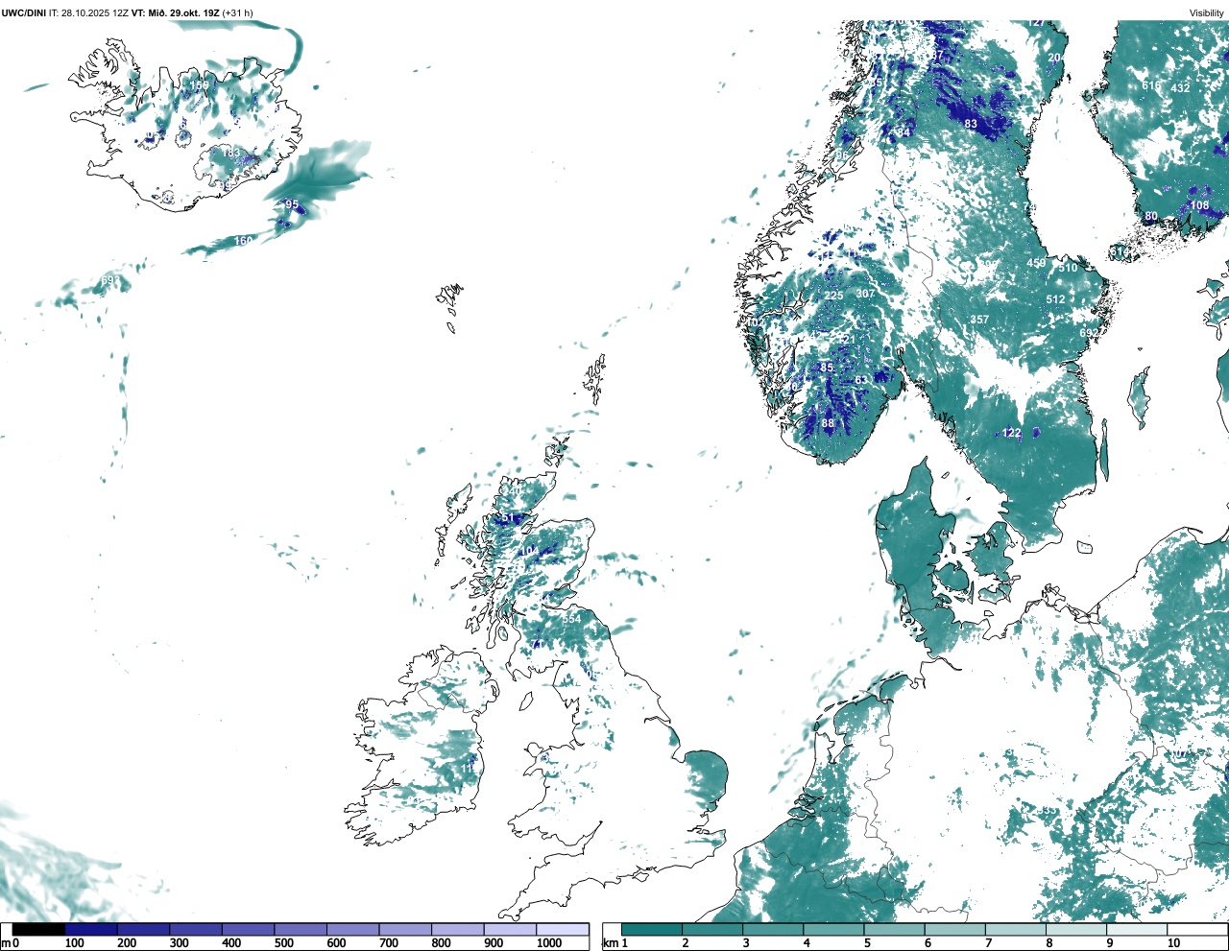Click the '1000' tick label on metre scale
The height and width of the screenshot is (951, 1229).
click(x=548, y=943)
